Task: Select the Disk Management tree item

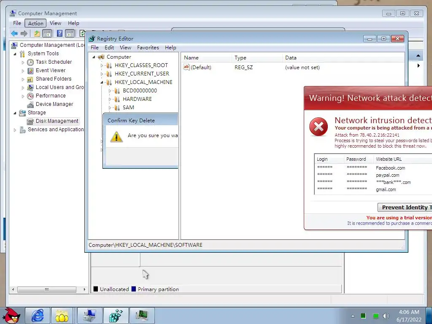Action: [x=57, y=121]
